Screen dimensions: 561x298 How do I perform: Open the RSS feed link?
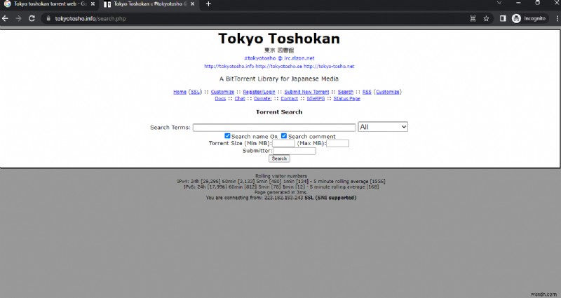click(x=367, y=92)
